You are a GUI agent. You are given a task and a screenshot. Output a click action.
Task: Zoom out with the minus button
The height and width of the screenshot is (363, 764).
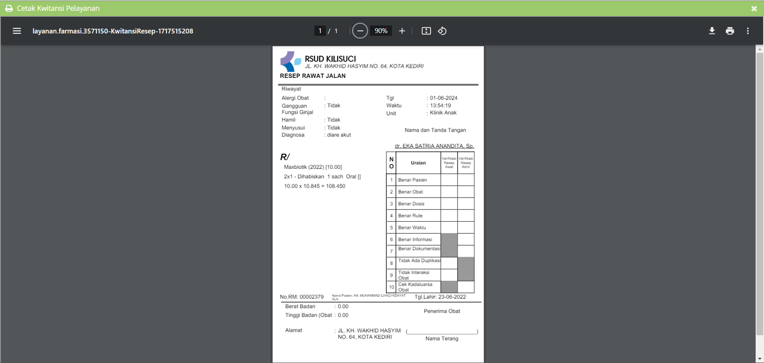click(x=360, y=31)
